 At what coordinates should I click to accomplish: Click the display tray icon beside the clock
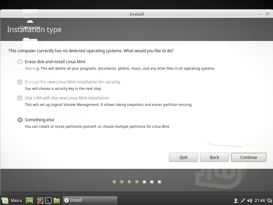(x=270, y=201)
